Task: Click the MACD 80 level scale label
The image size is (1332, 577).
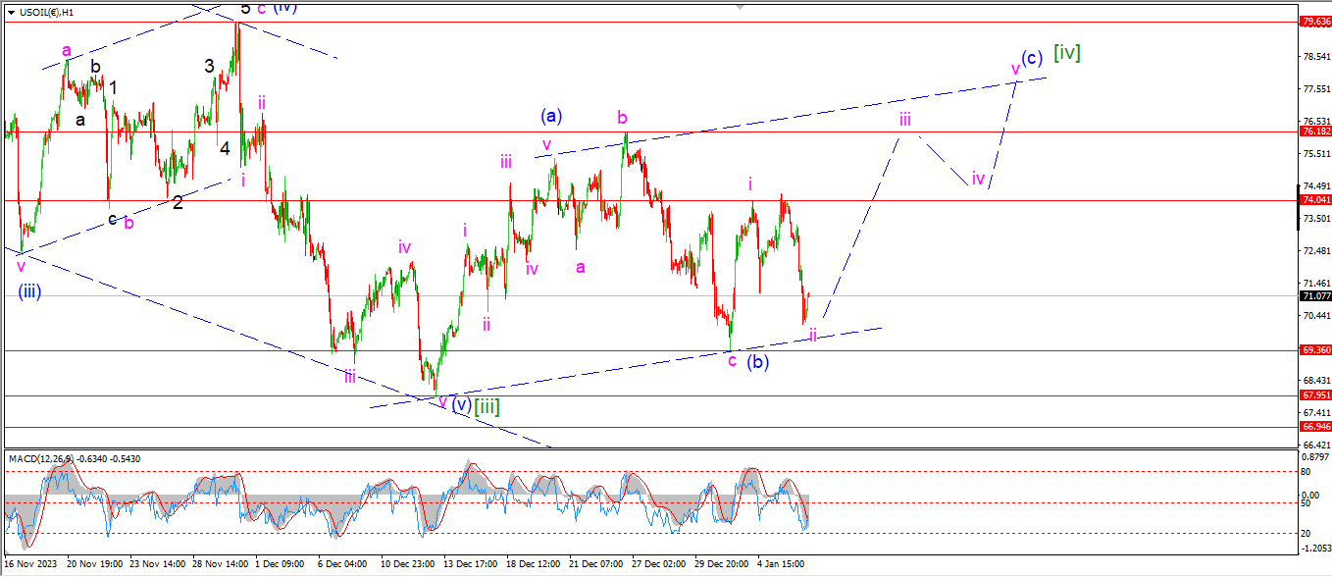Action: click(1306, 472)
